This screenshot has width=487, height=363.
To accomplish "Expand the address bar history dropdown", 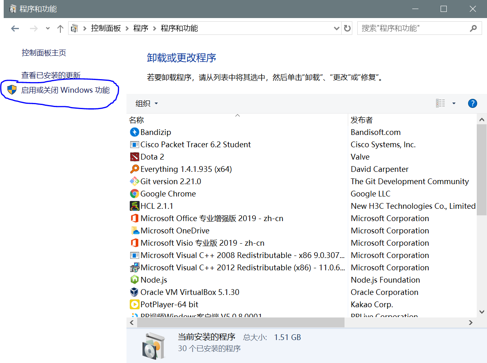I will [x=337, y=28].
